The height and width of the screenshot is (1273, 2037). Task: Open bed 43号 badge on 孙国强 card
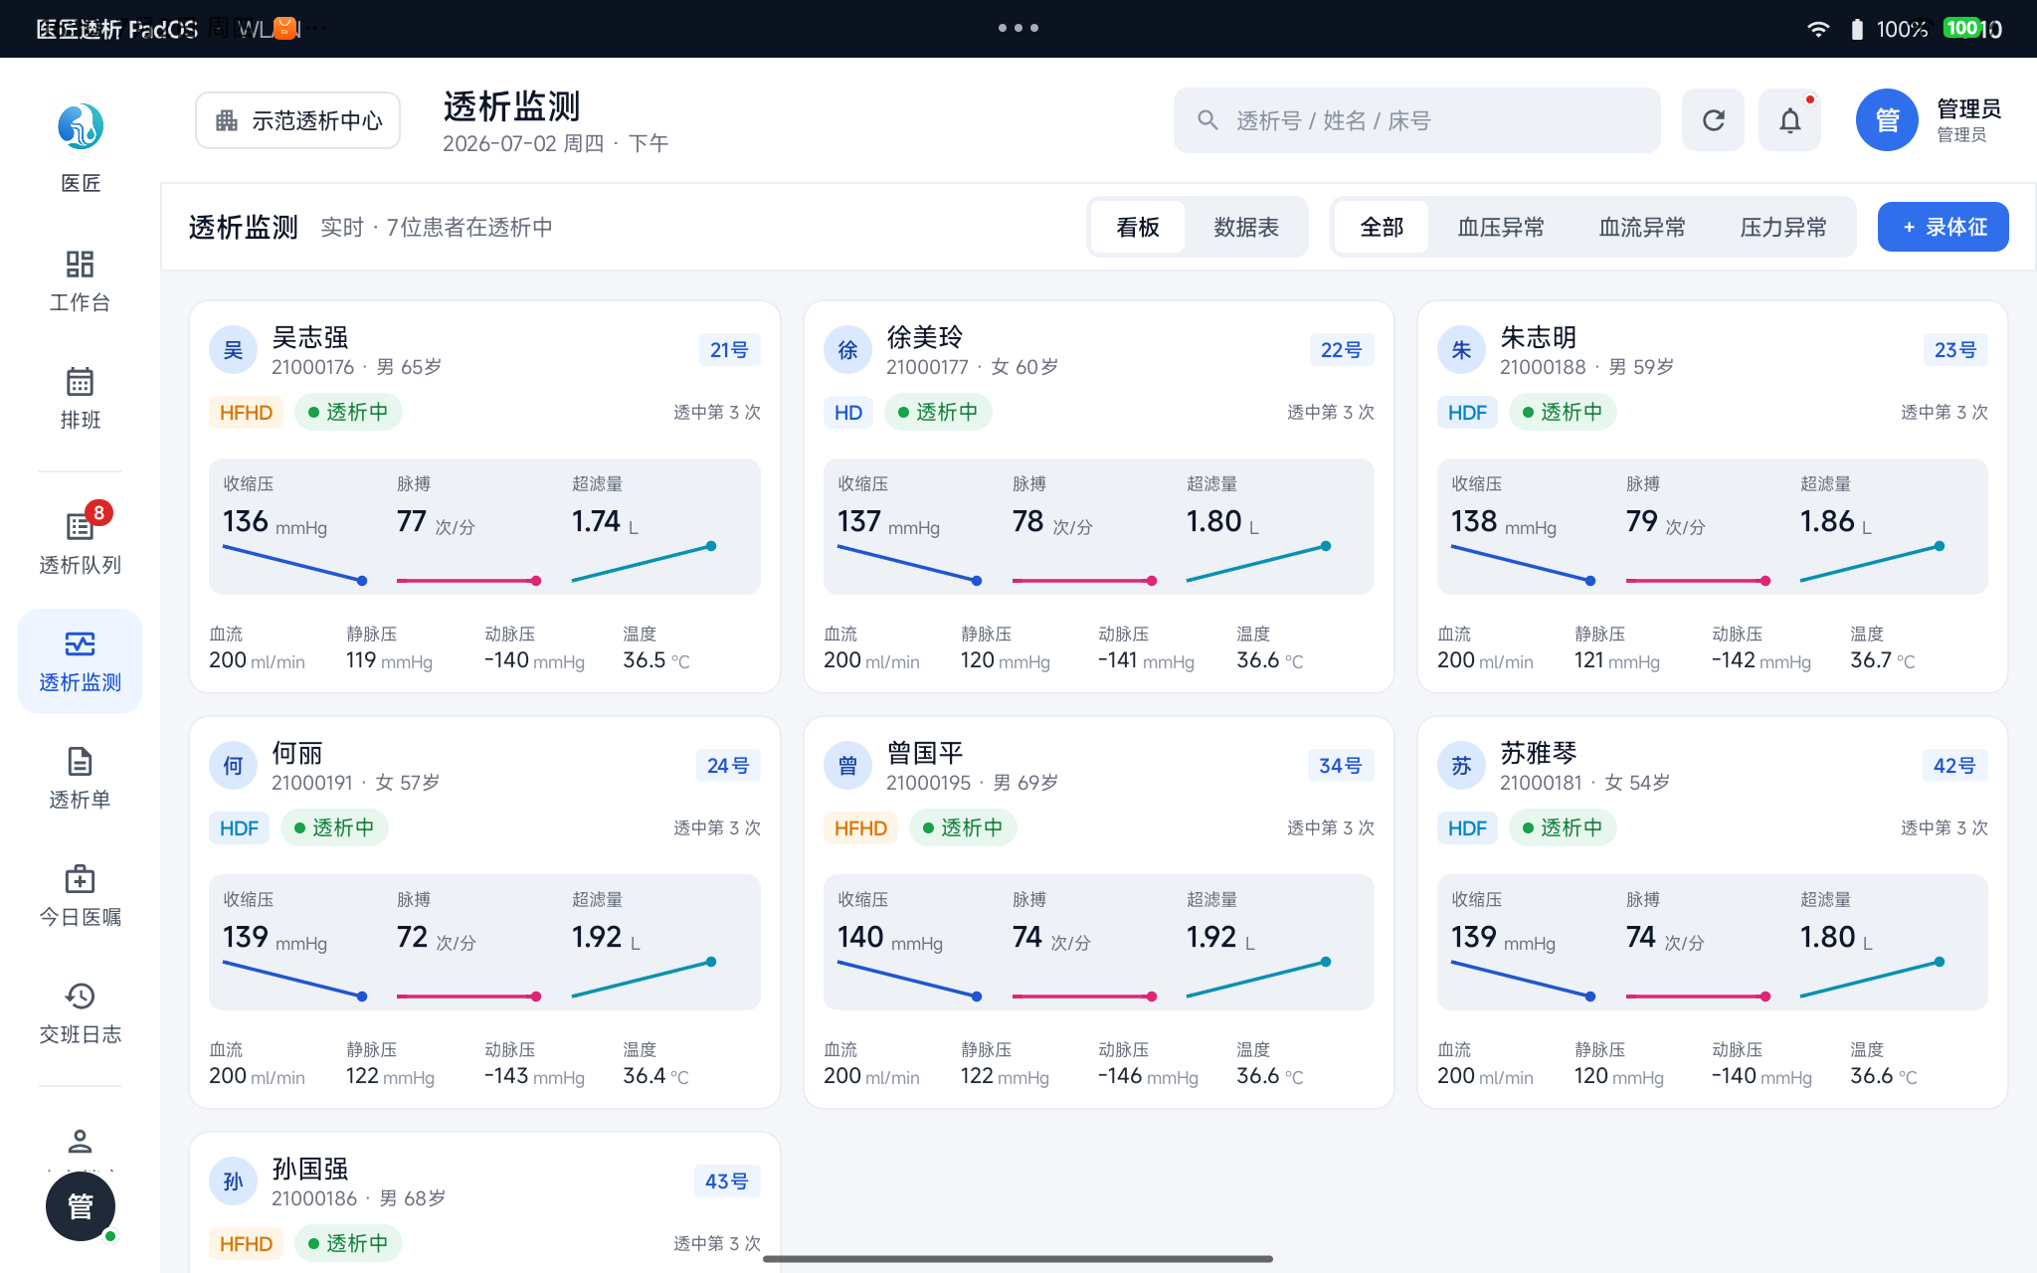click(x=726, y=1182)
